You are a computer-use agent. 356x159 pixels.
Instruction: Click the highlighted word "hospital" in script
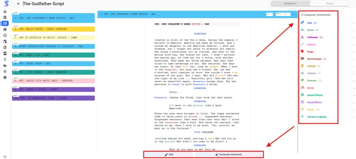[171, 70]
